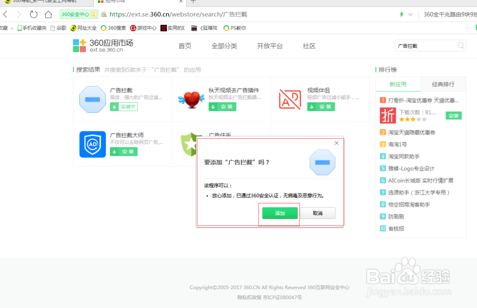Screen dimensions: 477x308
Task: Open 淘宝天猫隐藏优惠券 in ranking
Action: [x=412, y=132]
